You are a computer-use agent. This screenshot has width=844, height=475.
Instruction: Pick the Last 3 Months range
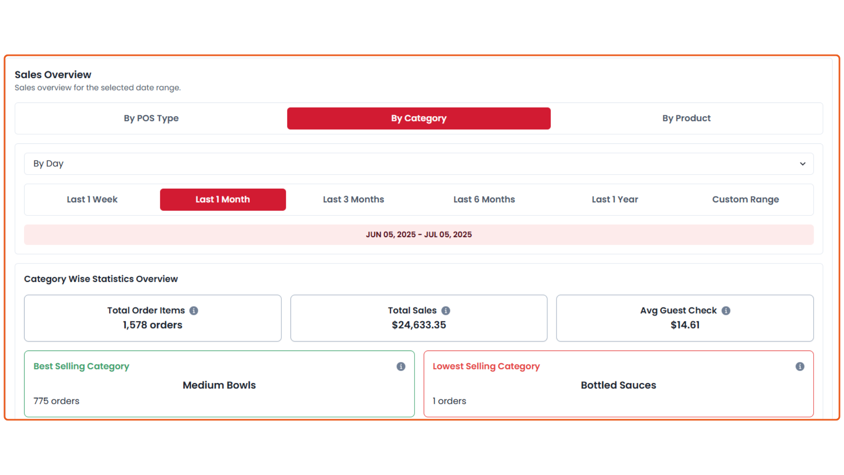click(353, 200)
